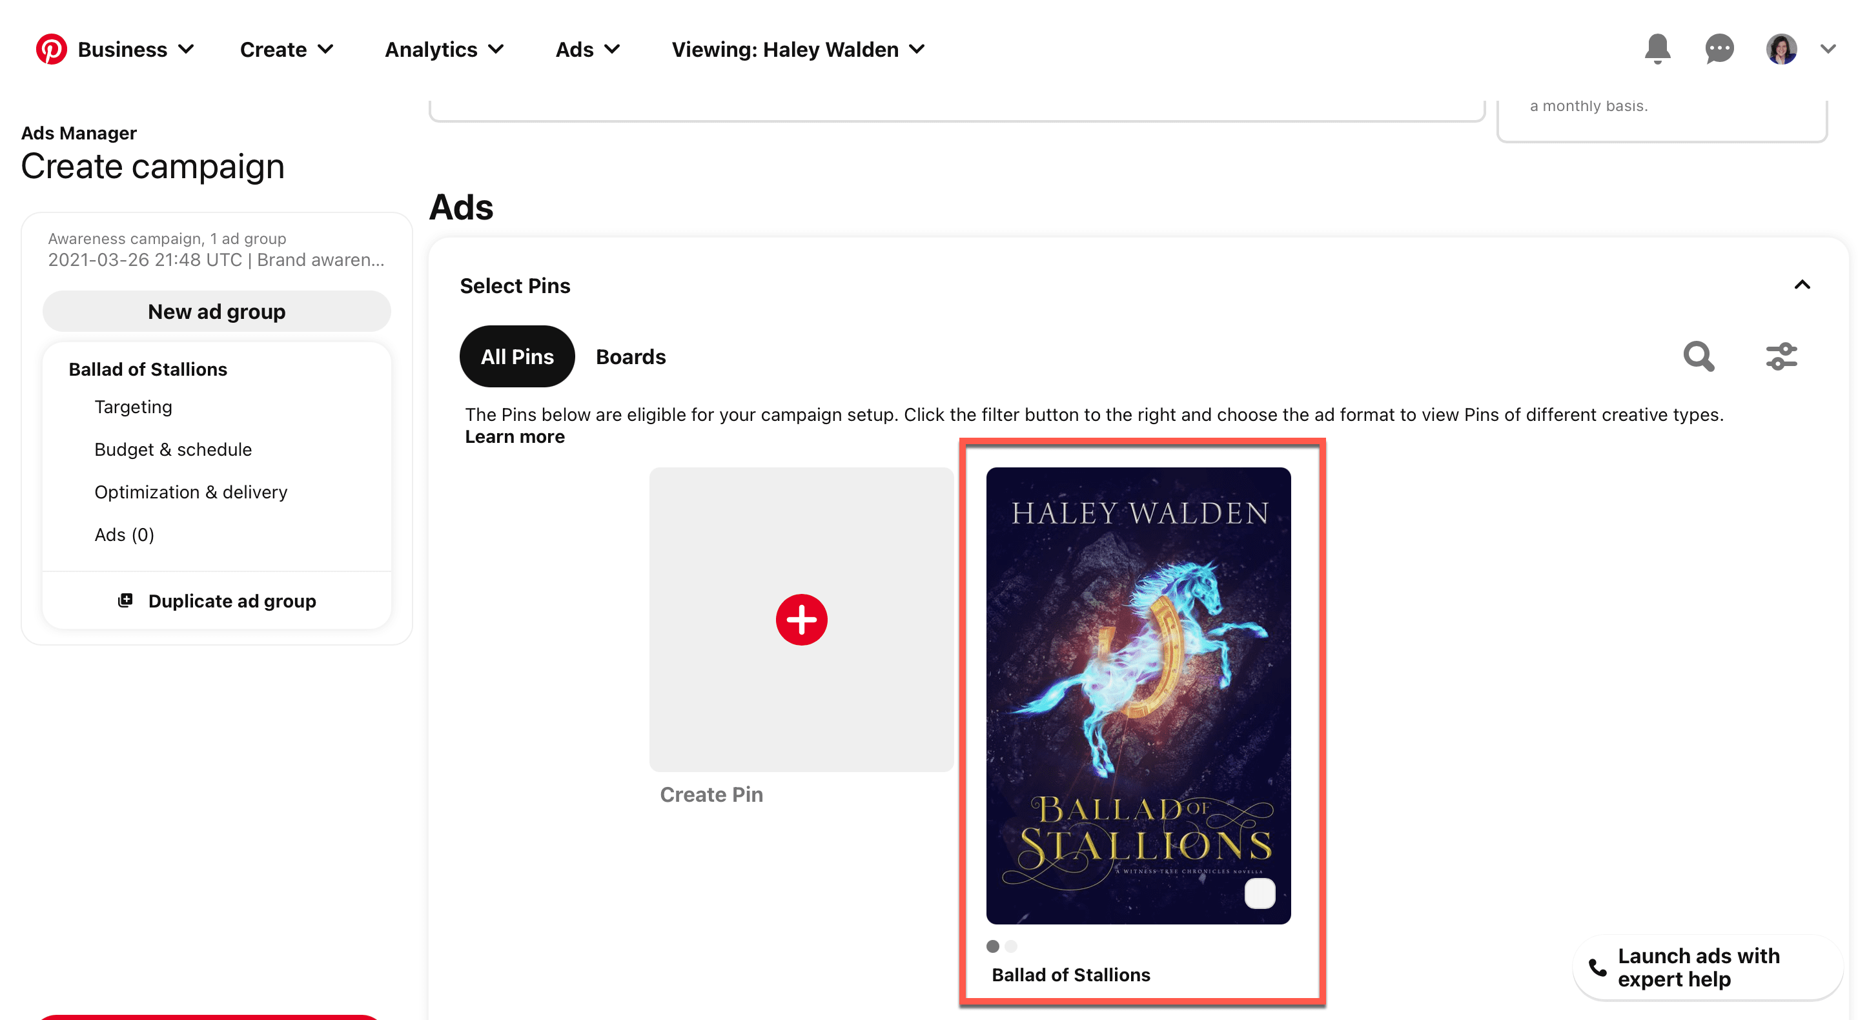The width and height of the screenshot is (1858, 1020).
Task: Click the red plus Create Pin icon
Action: point(801,619)
